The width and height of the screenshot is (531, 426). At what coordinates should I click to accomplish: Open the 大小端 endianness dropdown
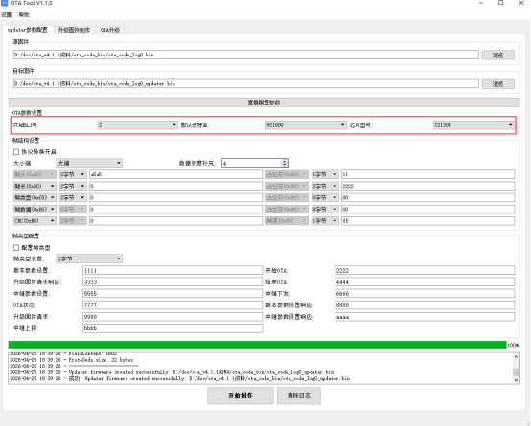[x=89, y=163]
